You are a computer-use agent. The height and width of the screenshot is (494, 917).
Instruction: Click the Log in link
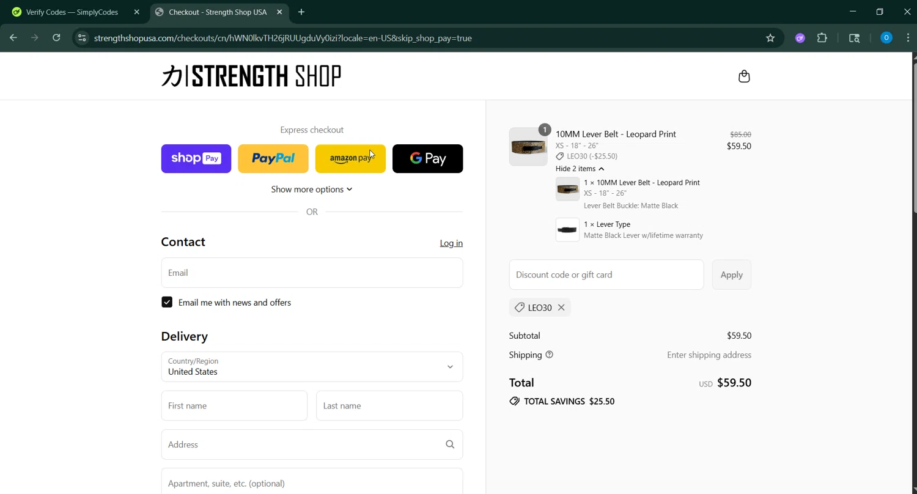point(451,243)
